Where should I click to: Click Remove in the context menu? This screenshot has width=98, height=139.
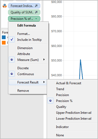tap(23, 91)
